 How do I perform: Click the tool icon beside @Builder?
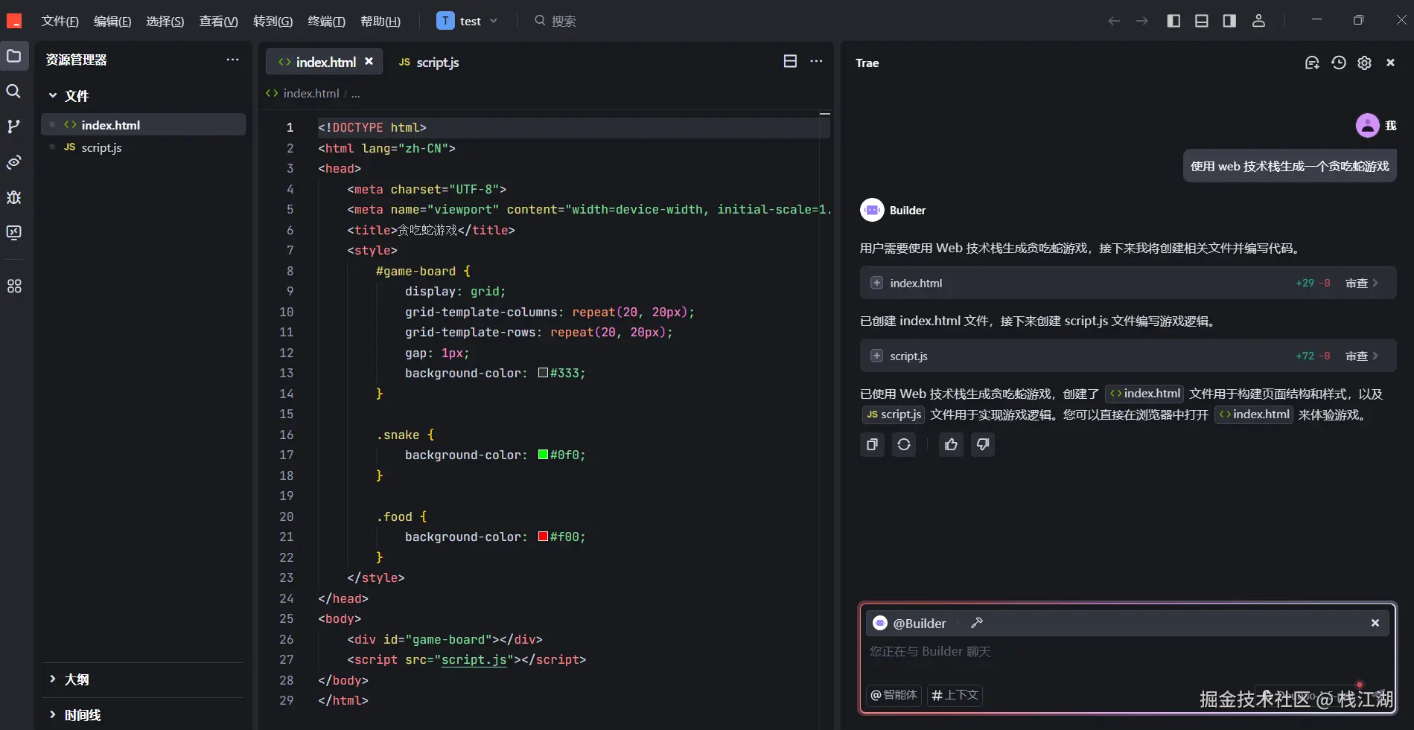click(x=977, y=623)
